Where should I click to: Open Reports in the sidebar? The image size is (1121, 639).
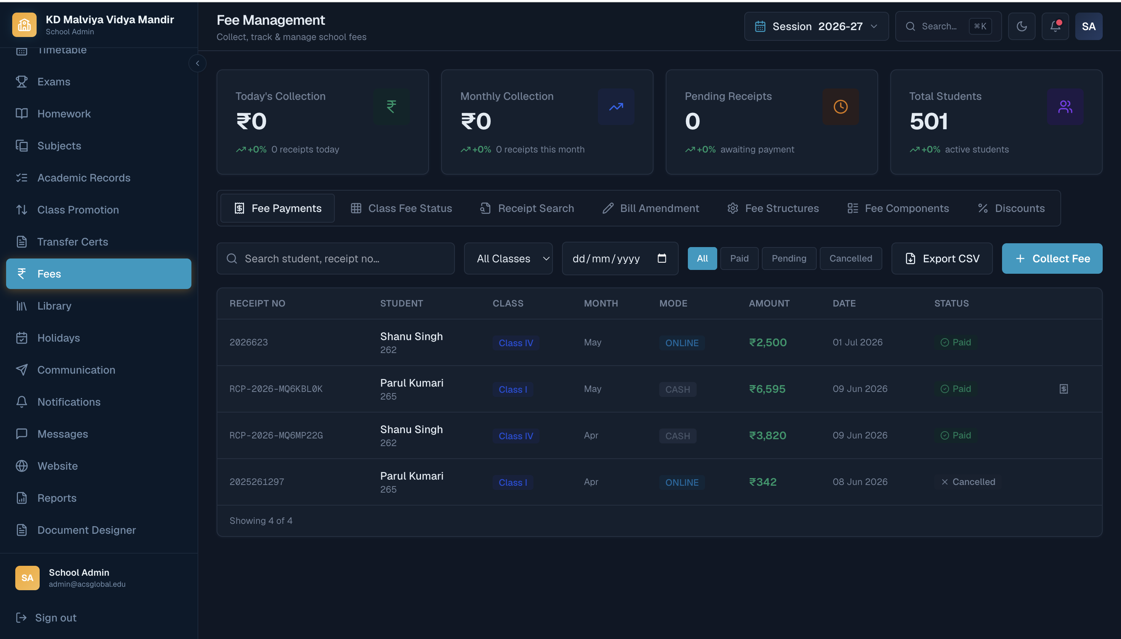coord(98,498)
